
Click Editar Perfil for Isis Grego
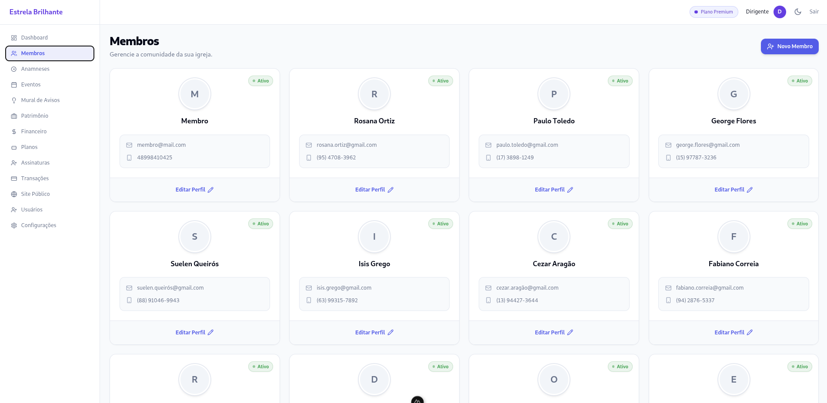pyautogui.click(x=374, y=332)
